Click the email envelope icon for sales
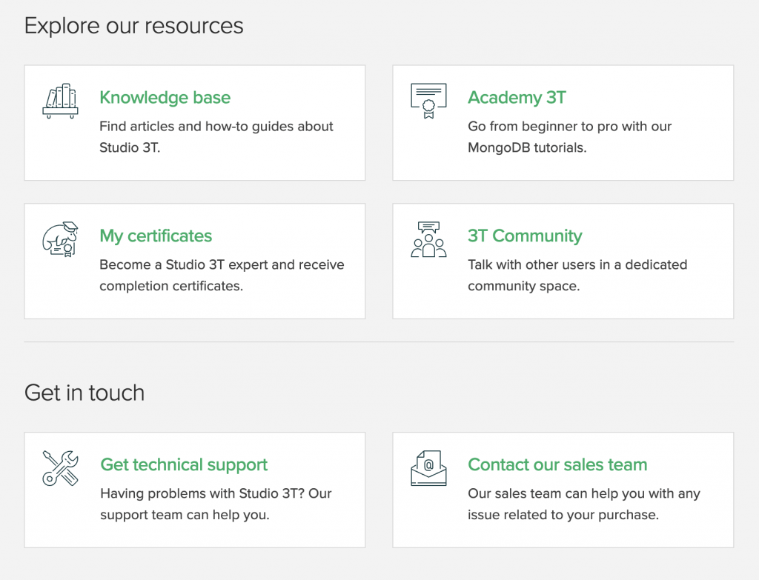This screenshot has width=759, height=580. tap(428, 467)
